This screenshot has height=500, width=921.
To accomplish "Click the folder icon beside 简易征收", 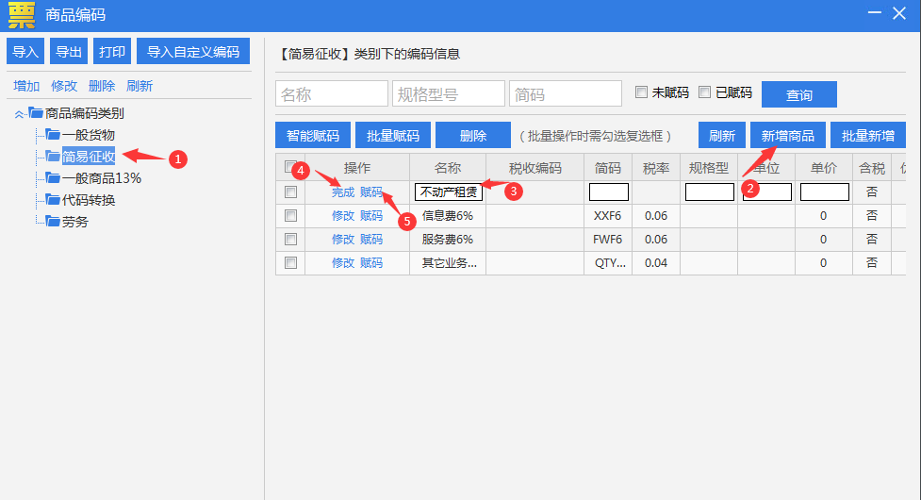I will click(x=54, y=156).
